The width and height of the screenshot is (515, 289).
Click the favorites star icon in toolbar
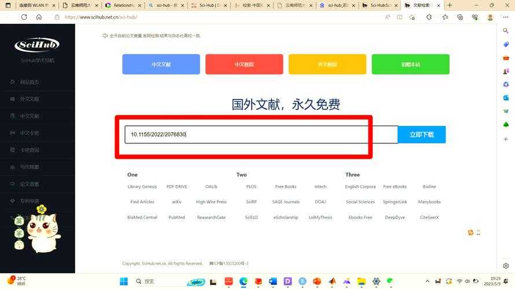coord(445,17)
